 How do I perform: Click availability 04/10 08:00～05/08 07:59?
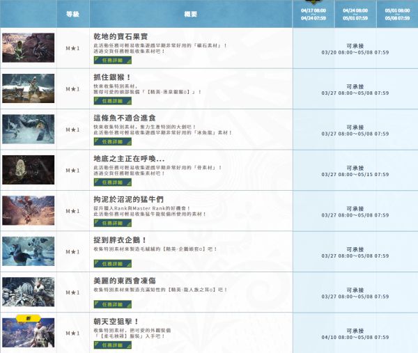[x=355, y=337]
